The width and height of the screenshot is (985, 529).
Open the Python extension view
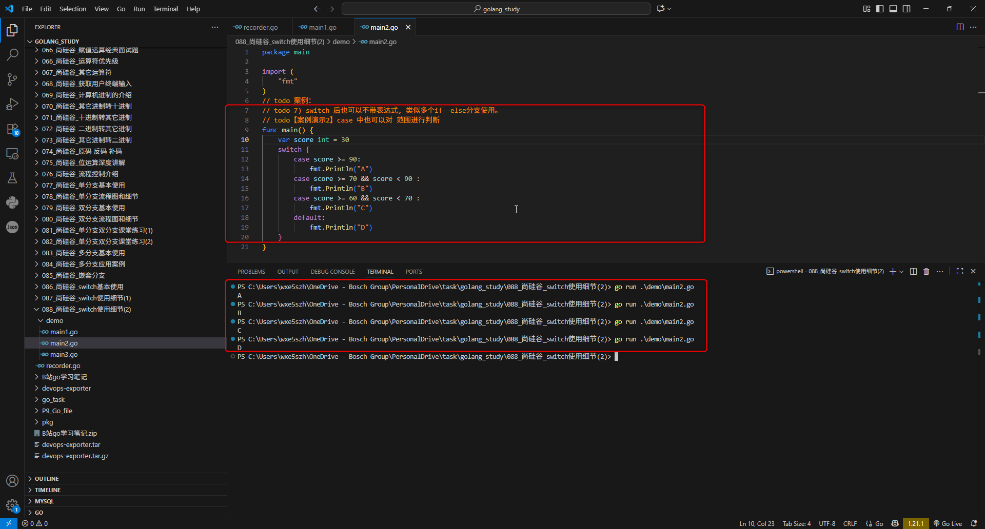click(12, 202)
